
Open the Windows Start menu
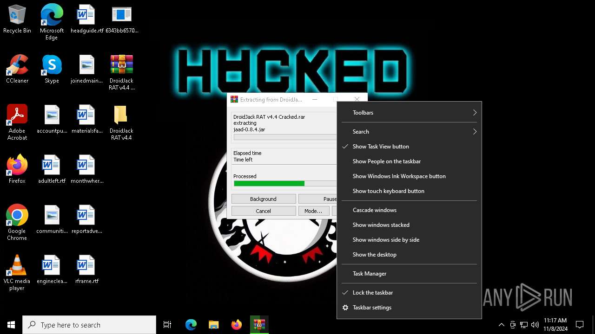click(x=11, y=325)
